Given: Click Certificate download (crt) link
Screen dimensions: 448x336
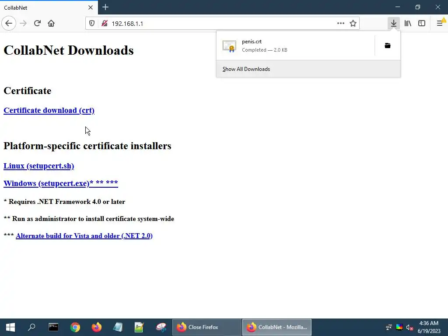Looking at the screenshot, I should [49, 110].
